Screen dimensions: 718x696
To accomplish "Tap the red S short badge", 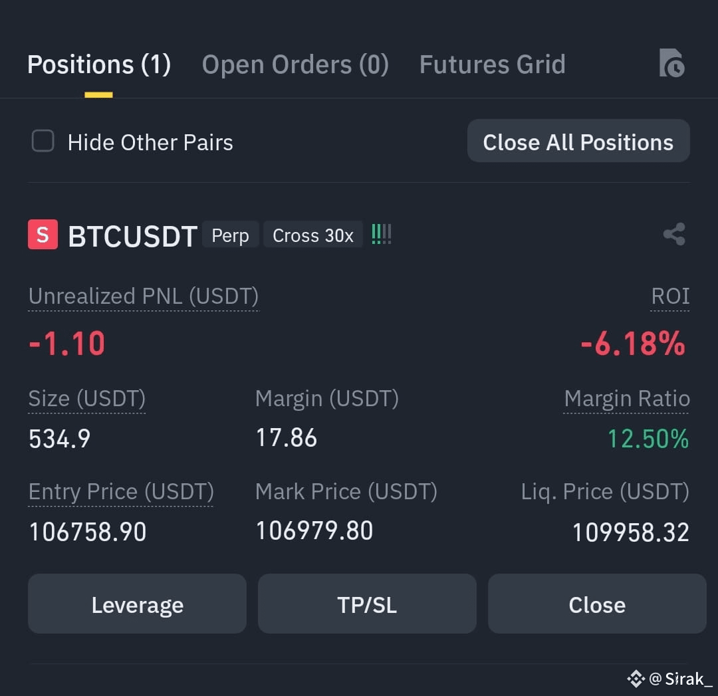I will click(x=43, y=235).
